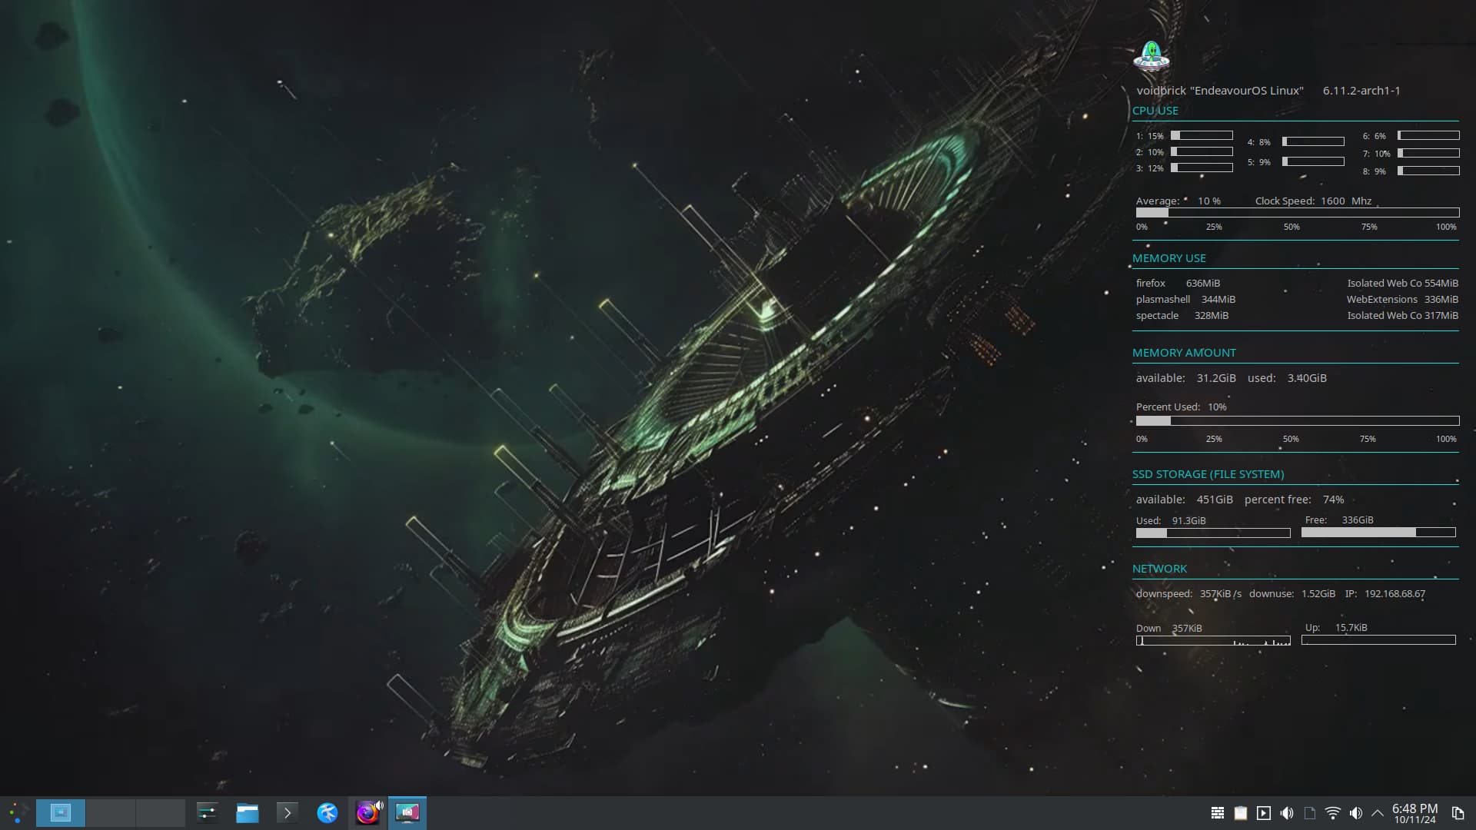
Task: Click the SSD Used 91.3GiB bar
Action: pos(1213,533)
